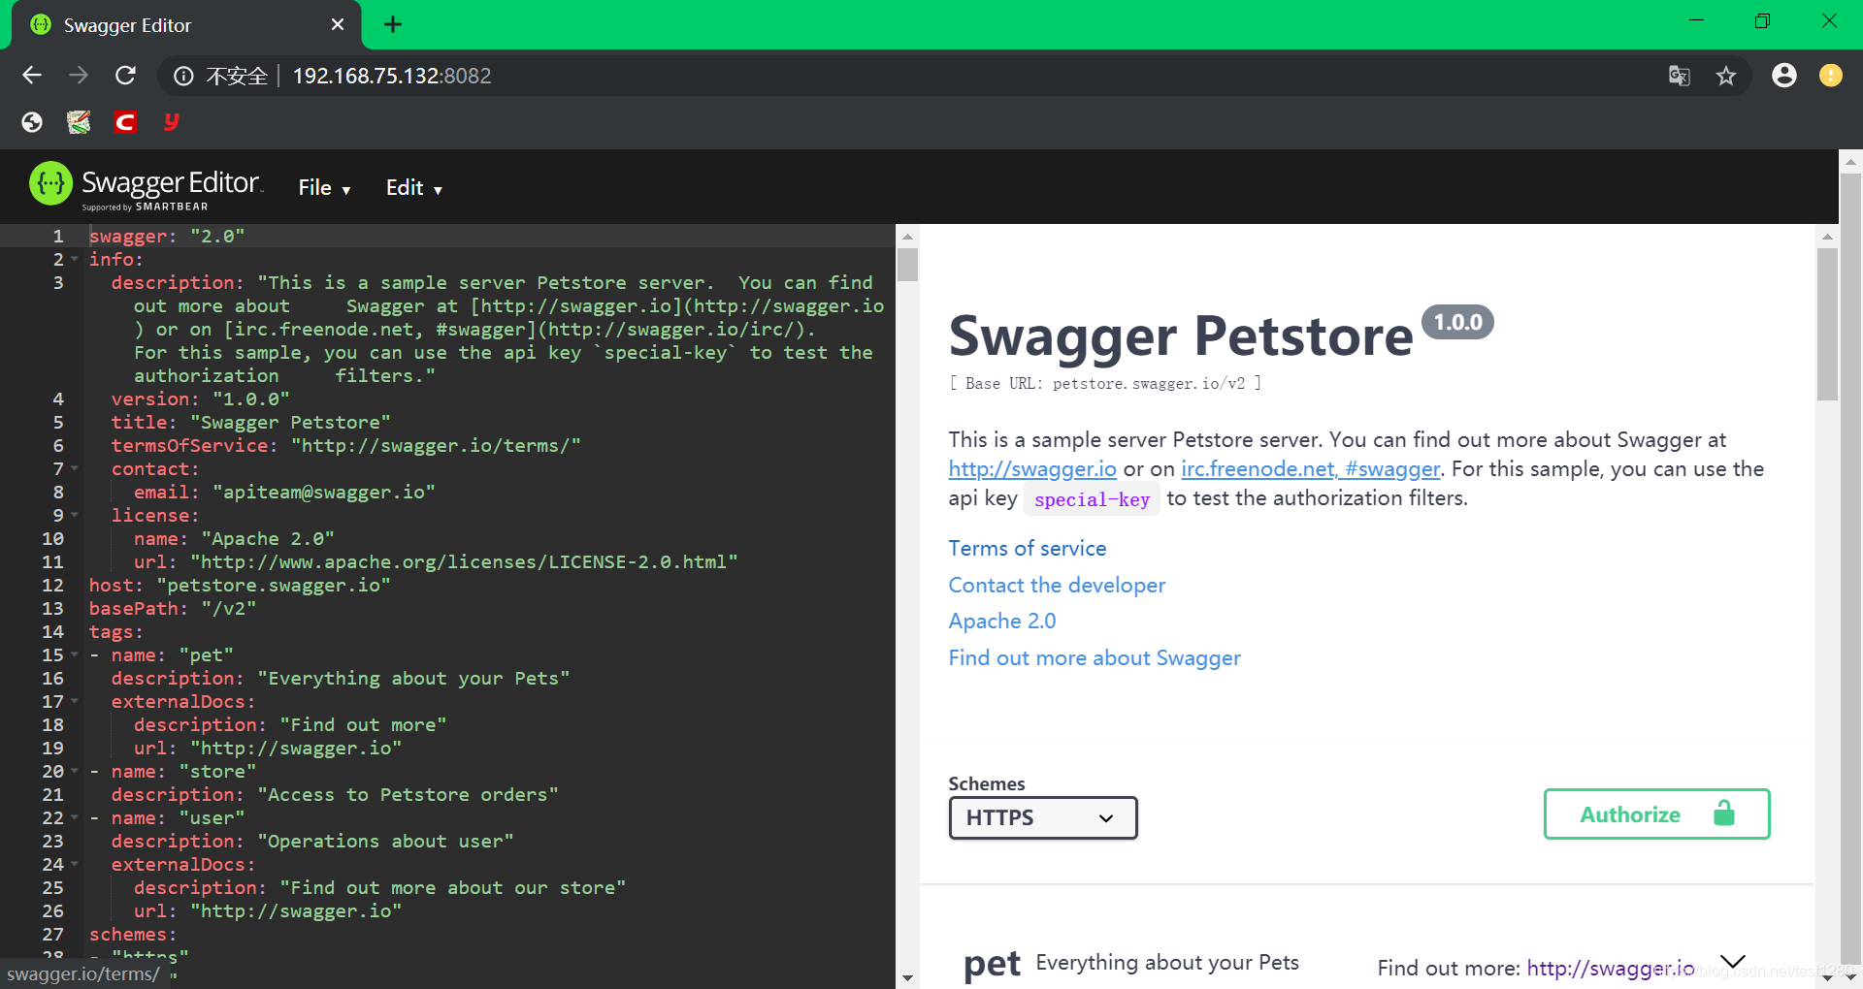The height and width of the screenshot is (989, 1863).
Task: Click the yellow browser update alert icon
Action: (x=1830, y=76)
